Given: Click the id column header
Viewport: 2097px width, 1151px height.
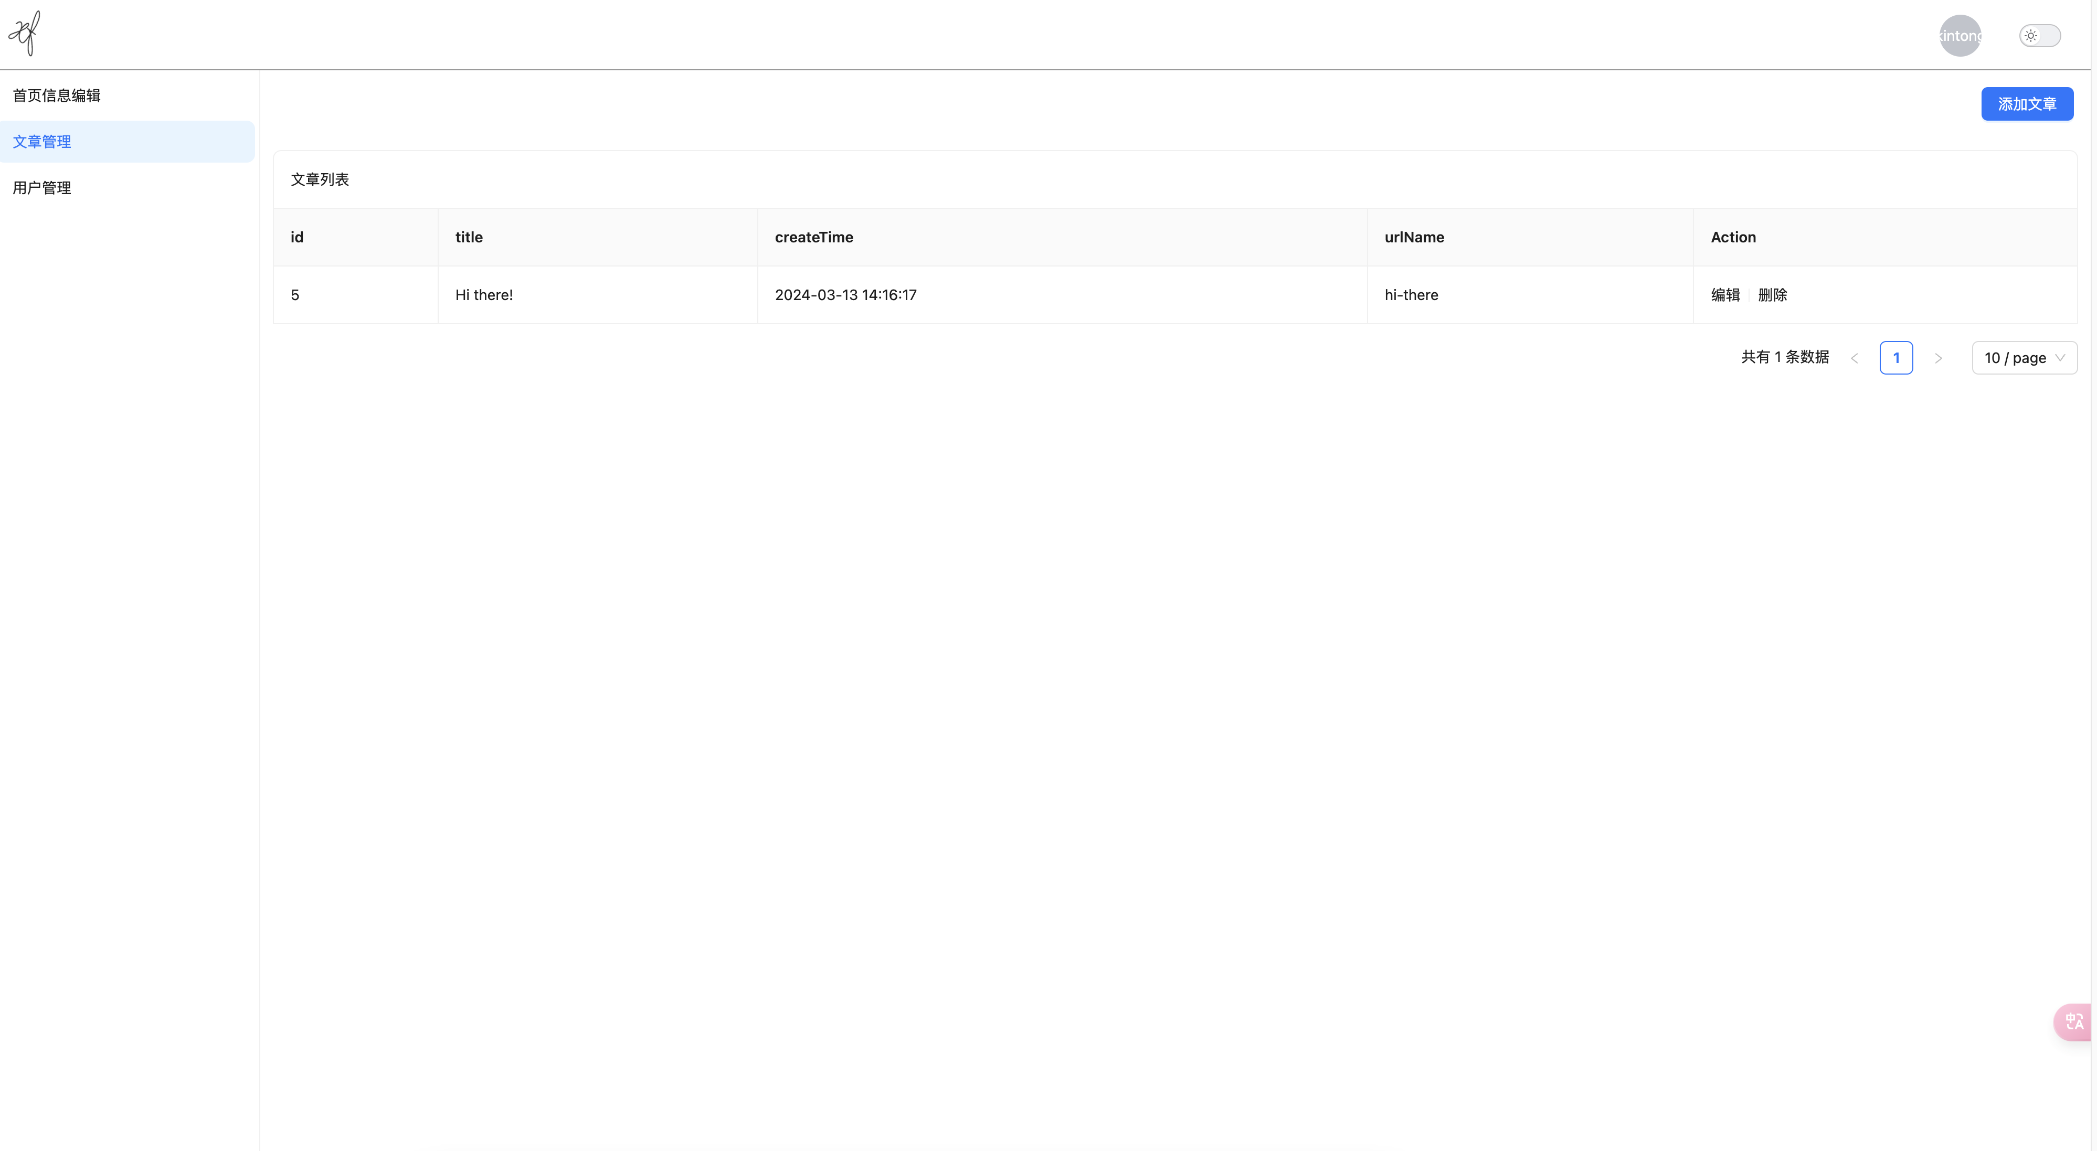Looking at the screenshot, I should [x=356, y=237].
